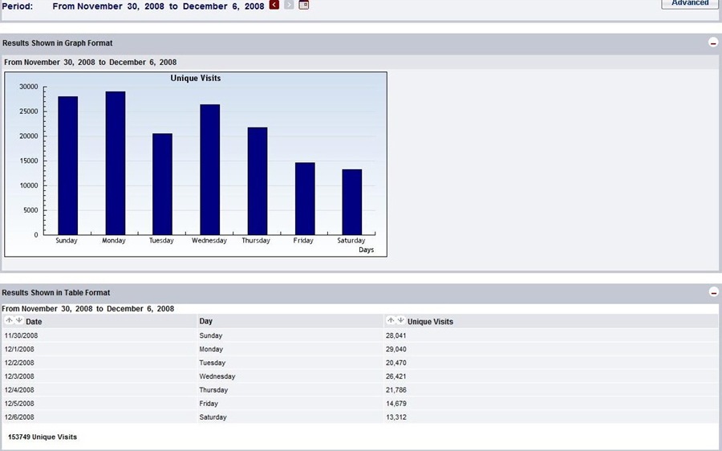Select the Tuesday bar in the chart
This screenshot has width=722, height=451.
[163, 185]
